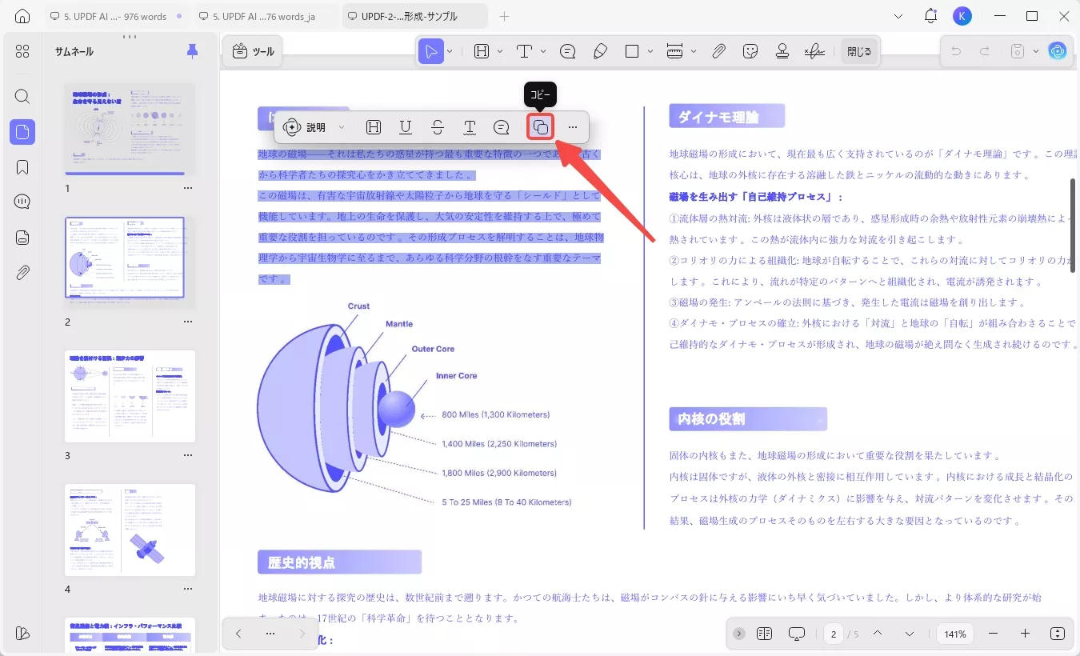Toggle underline on the selected text

tap(406, 126)
